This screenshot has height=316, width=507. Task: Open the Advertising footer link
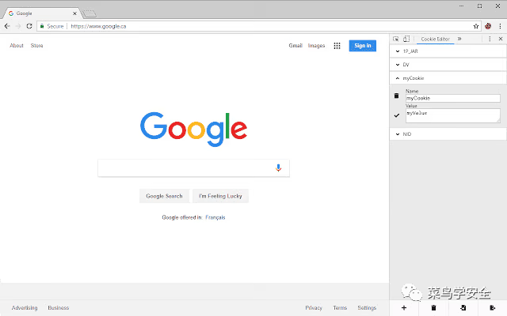click(x=25, y=308)
